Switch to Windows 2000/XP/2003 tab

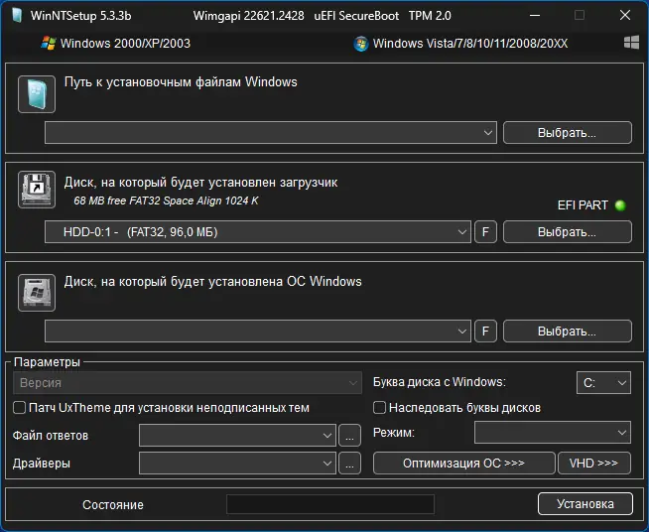point(116,44)
